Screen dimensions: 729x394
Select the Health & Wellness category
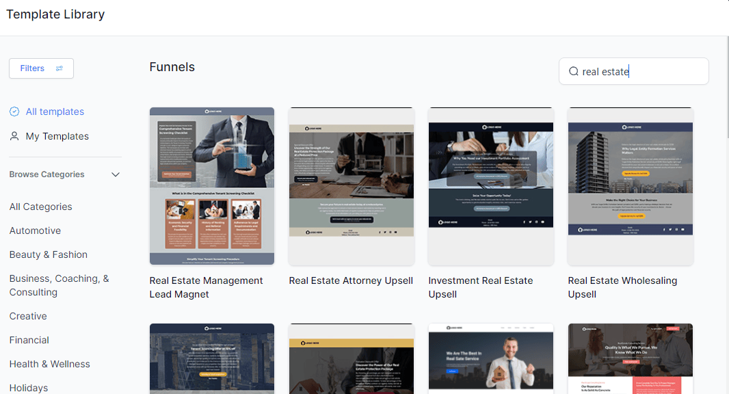[50, 364]
